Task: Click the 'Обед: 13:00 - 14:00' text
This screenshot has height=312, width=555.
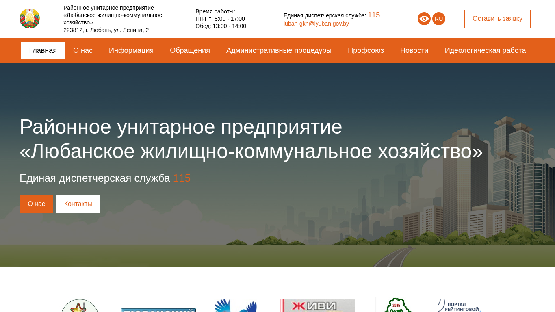Action: (x=221, y=26)
